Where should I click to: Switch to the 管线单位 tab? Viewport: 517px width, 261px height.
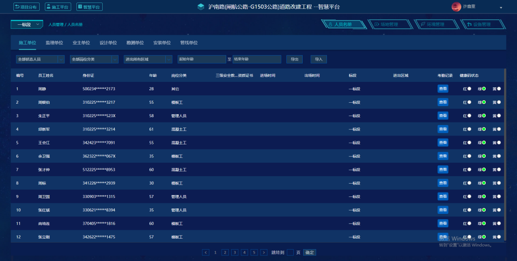click(189, 43)
